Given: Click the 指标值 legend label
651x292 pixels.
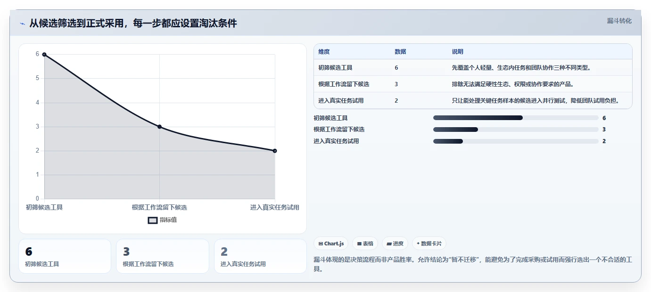Looking at the screenshot, I should pyautogui.click(x=168, y=220).
